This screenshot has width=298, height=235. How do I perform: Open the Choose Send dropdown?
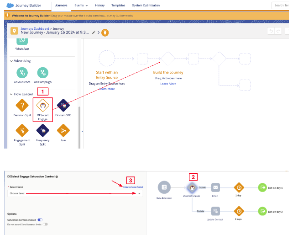click(x=75, y=193)
